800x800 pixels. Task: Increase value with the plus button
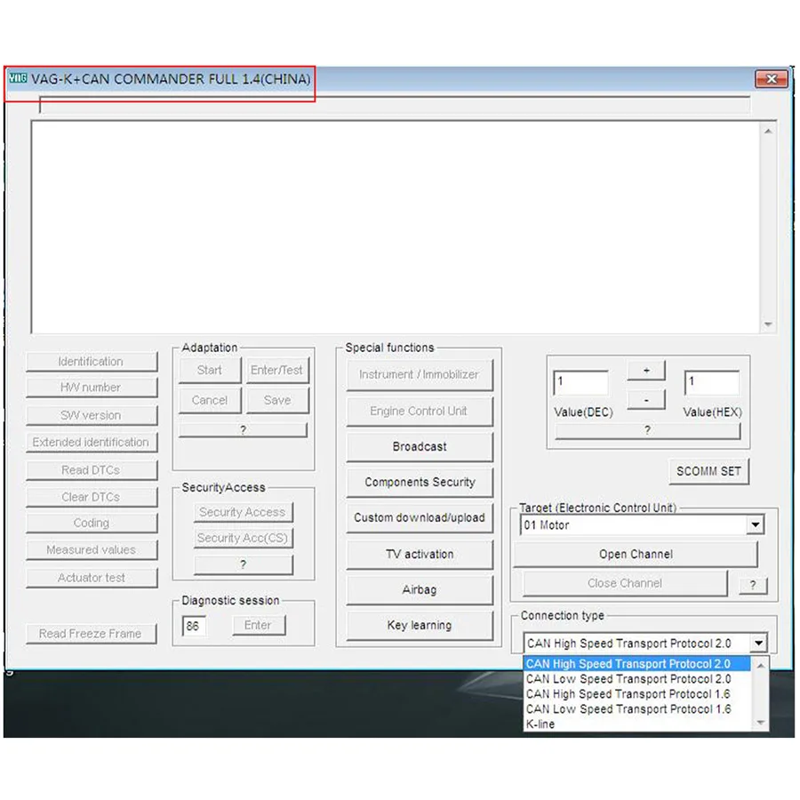coord(646,371)
